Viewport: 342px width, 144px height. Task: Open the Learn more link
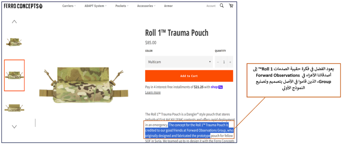pos(153,92)
